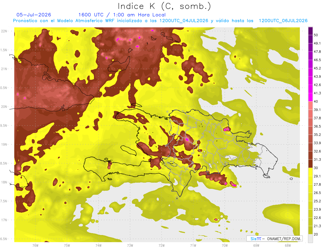Click the '0.5N' latitude axis label
The image size is (323, 249).
pyautogui.click(x=4, y=88)
